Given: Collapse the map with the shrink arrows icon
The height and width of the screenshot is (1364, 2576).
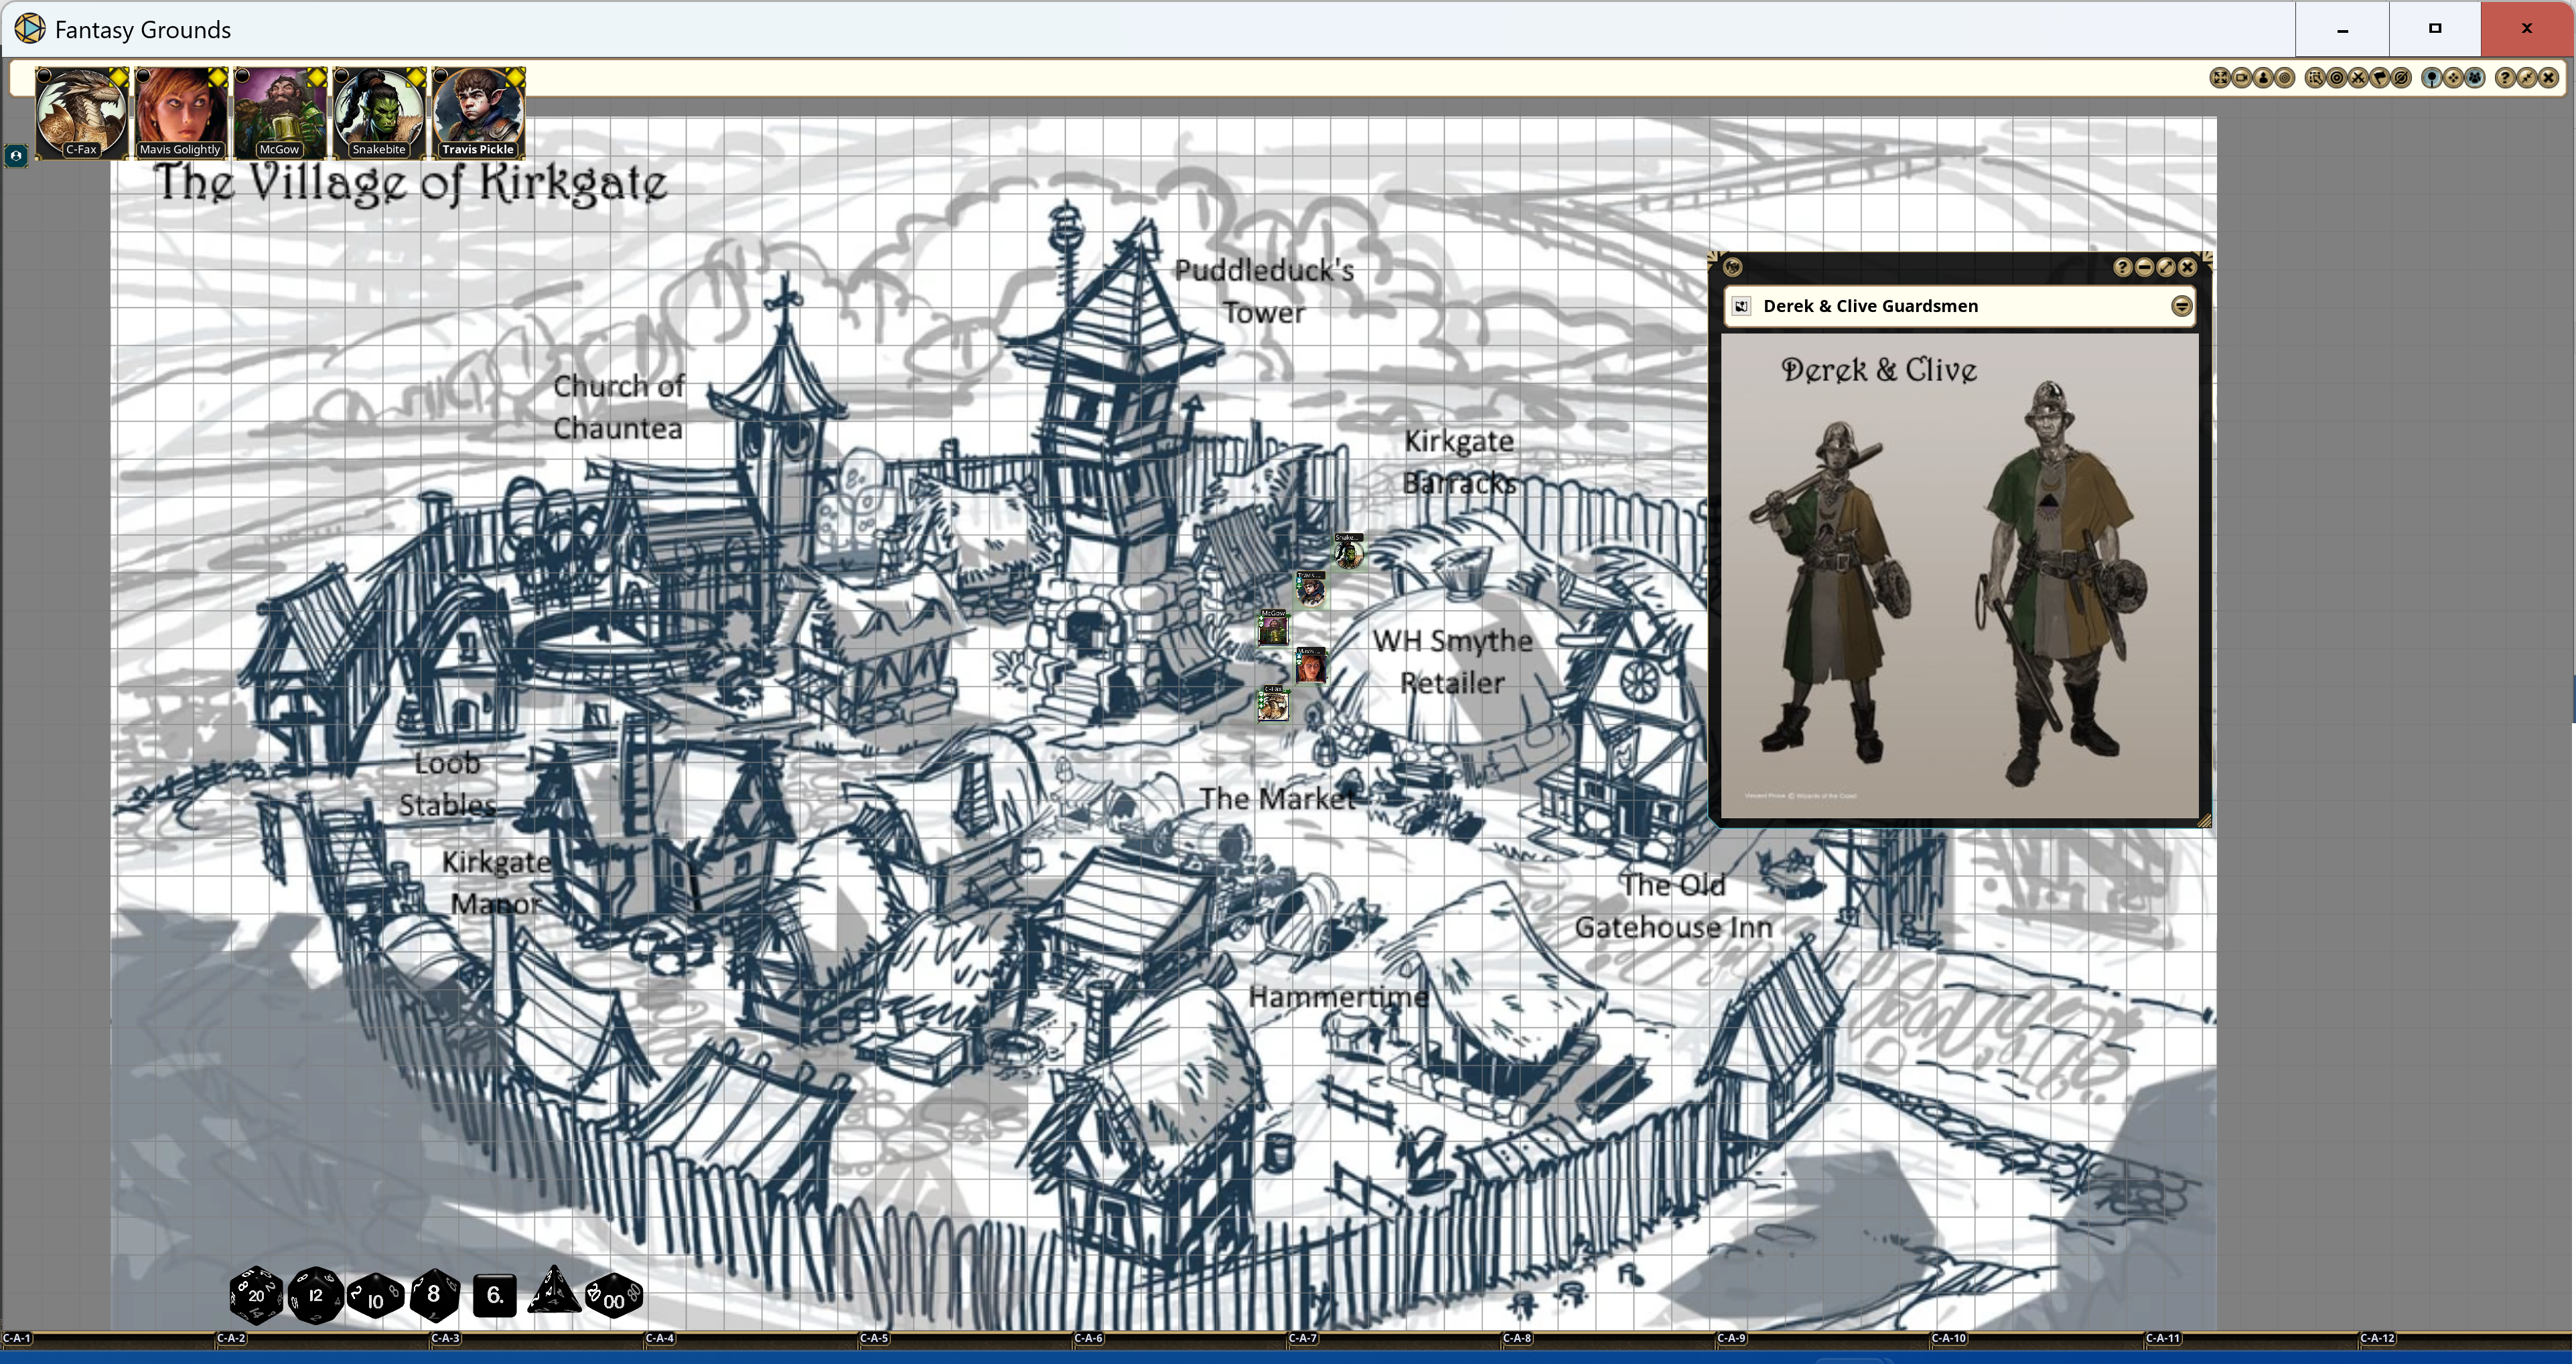Looking at the screenshot, I should [x=2529, y=78].
